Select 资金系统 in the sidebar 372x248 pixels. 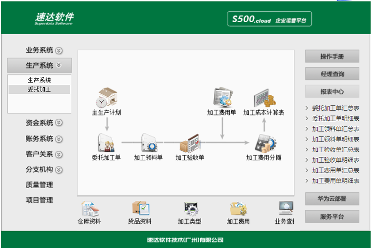pos(40,123)
